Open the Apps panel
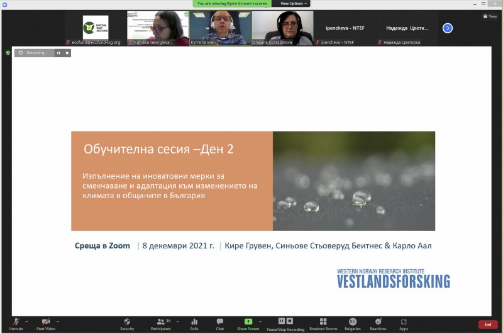503x334 pixels. coord(404,323)
